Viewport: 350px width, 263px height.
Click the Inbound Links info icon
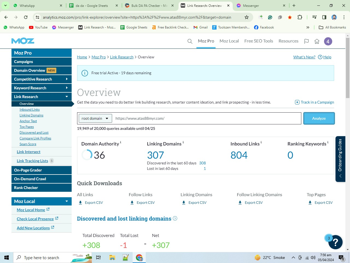(261, 142)
